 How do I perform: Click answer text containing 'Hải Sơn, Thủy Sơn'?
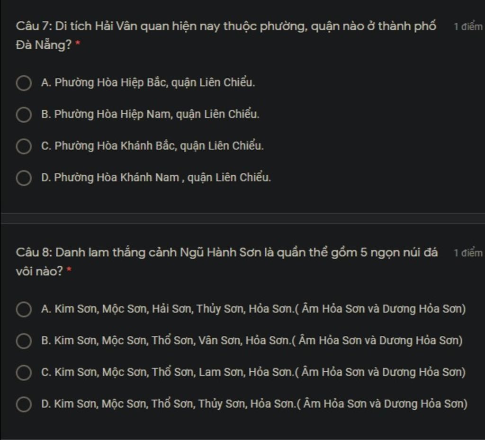253,309
